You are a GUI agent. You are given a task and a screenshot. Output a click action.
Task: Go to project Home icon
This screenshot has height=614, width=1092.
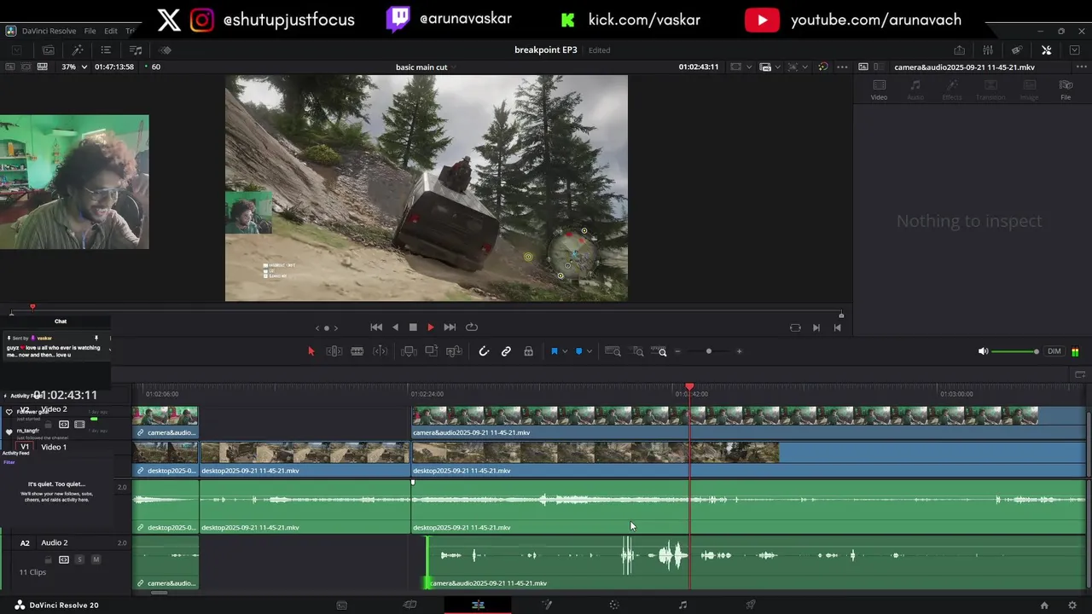[x=1044, y=605]
